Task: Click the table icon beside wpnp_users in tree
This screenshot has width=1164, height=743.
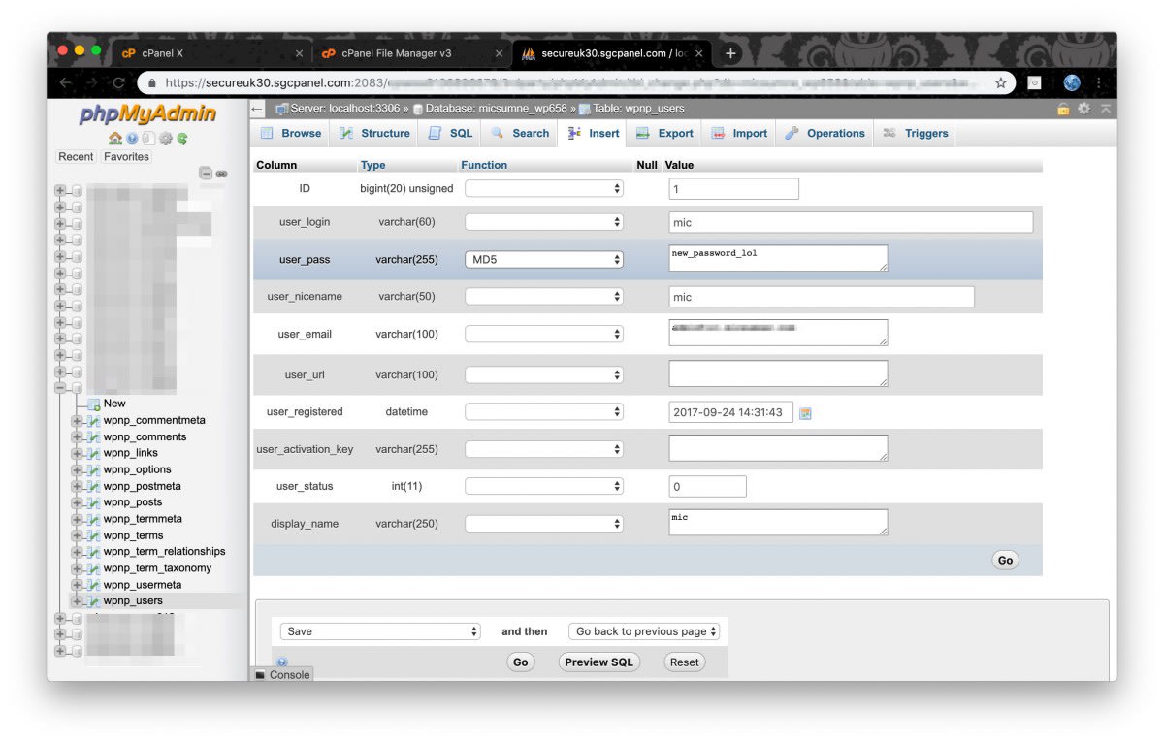Action: [93, 601]
